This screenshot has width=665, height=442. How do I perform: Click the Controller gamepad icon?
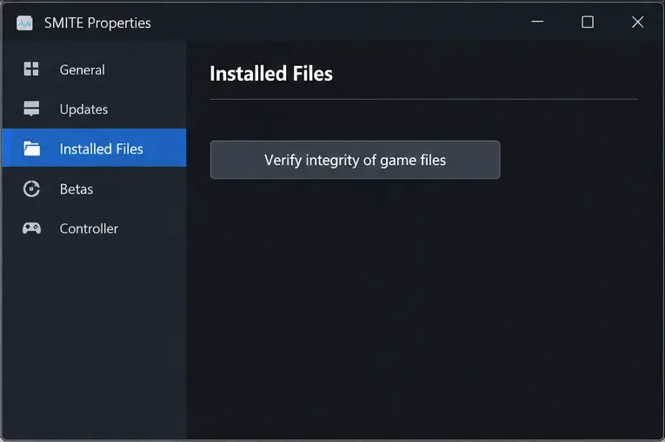32,228
